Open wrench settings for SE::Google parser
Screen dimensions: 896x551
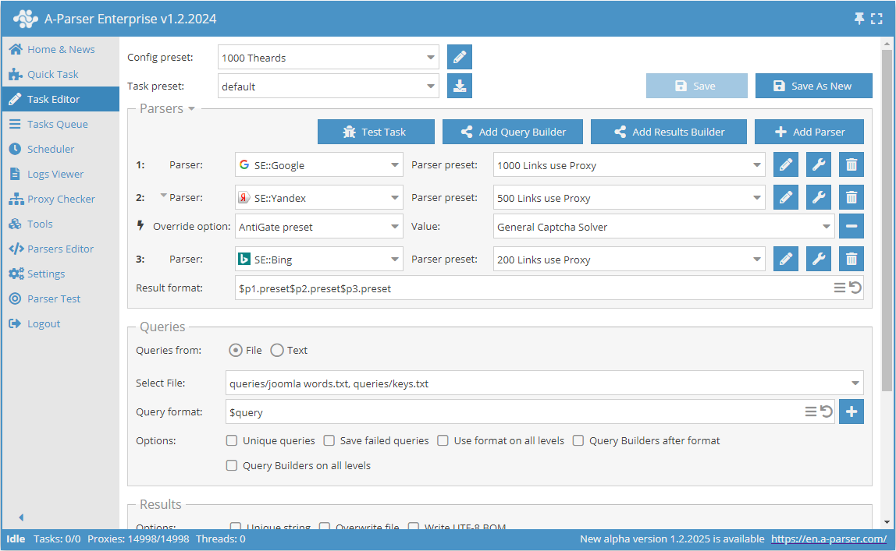[x=818, y=164]
